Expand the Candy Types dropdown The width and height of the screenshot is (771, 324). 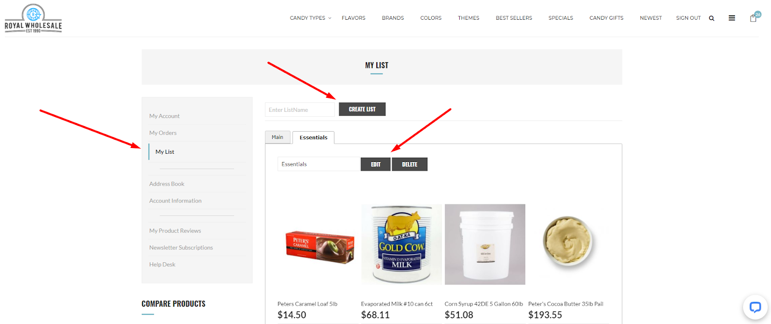point(310,18)
